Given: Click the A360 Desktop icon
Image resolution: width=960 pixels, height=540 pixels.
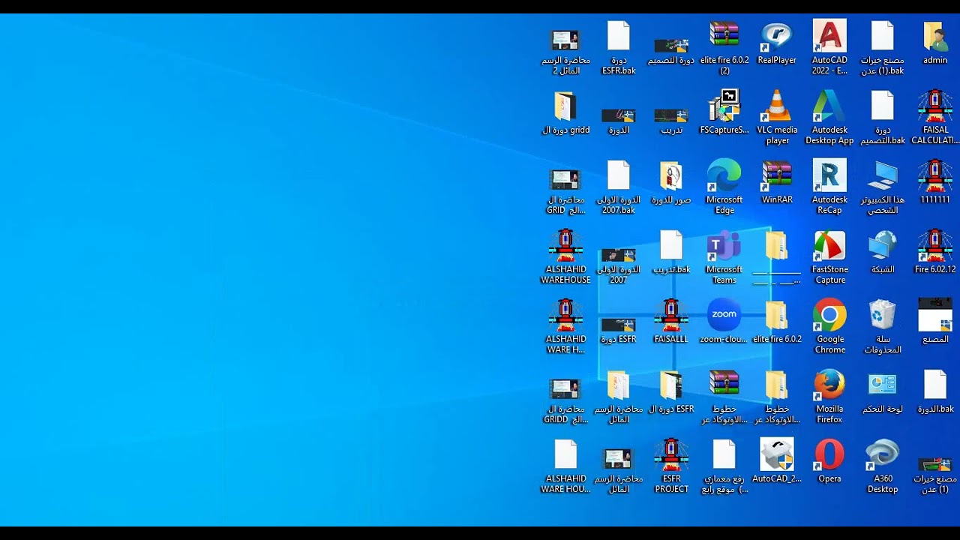Looking at the screenshot, I should [883, 466].
